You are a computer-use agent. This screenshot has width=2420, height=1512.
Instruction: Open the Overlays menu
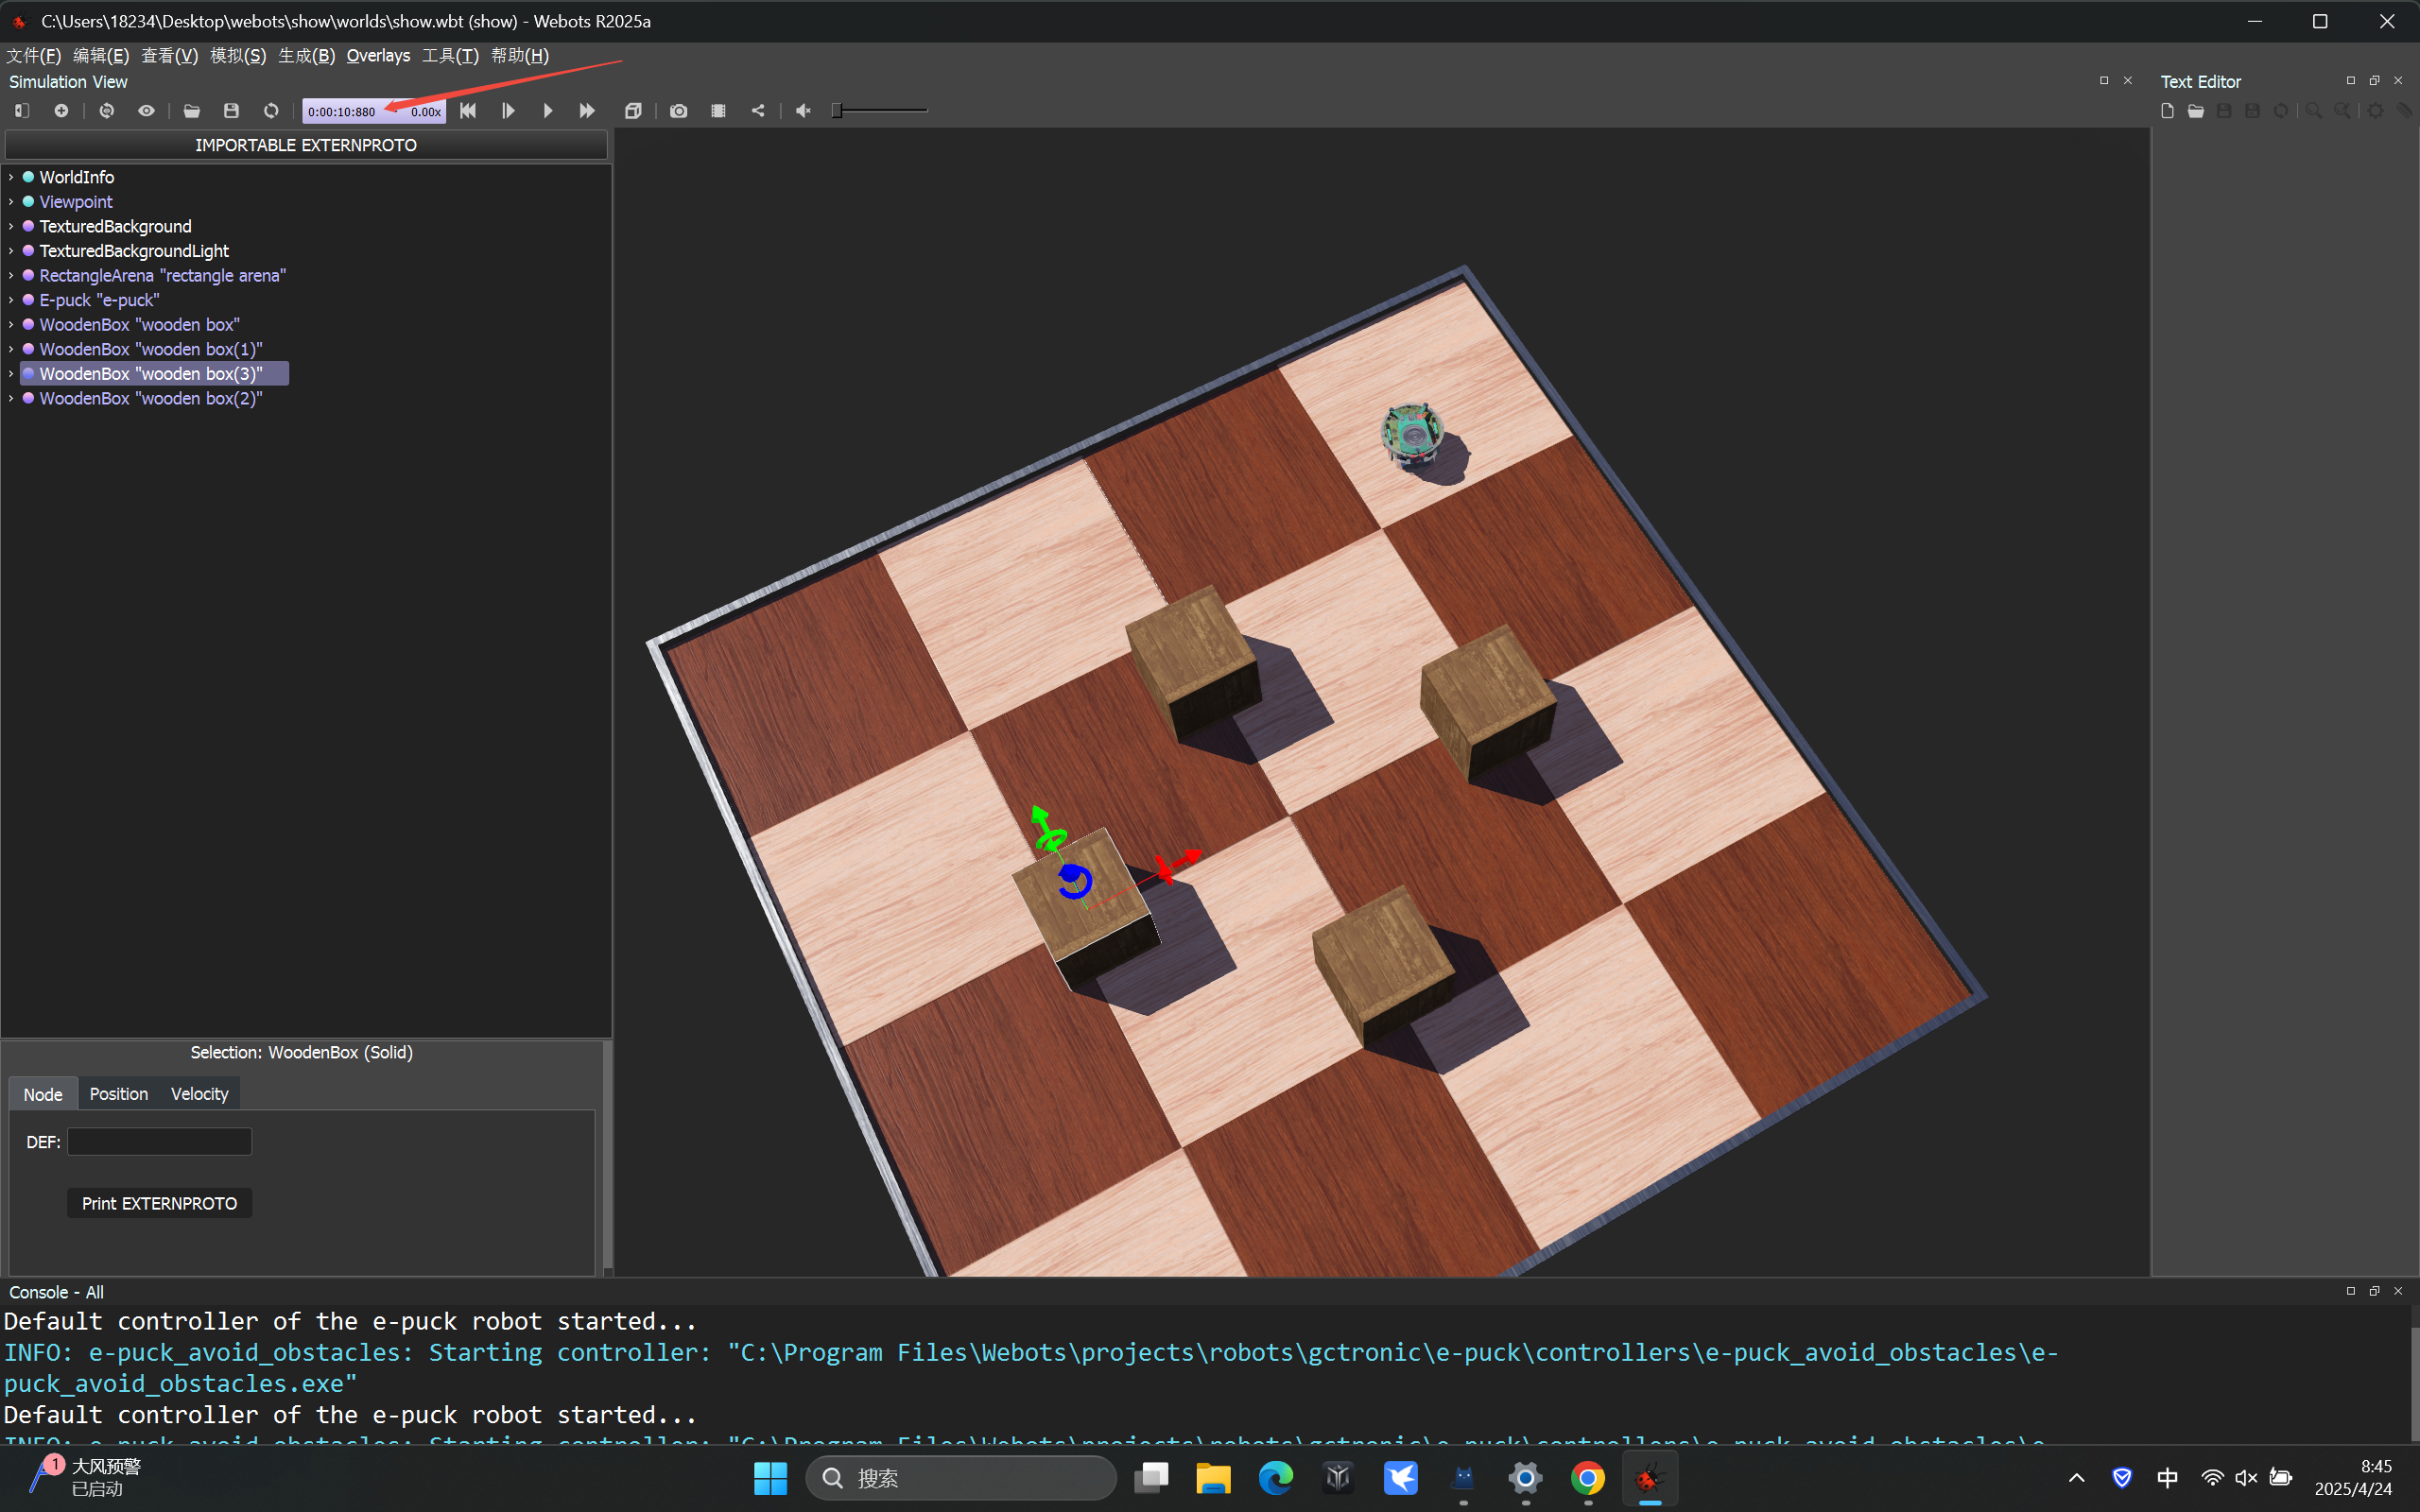click(377, 56)
